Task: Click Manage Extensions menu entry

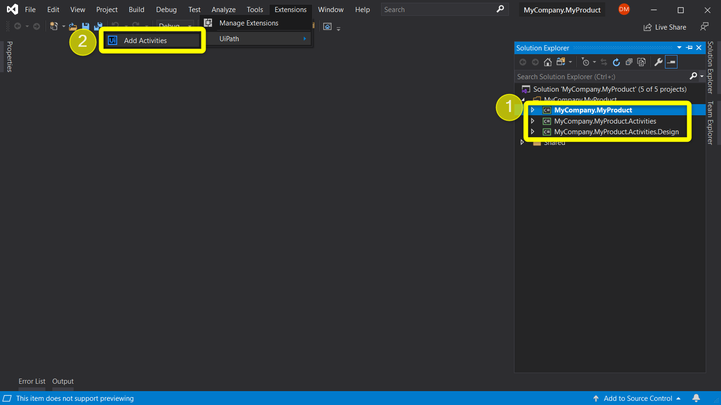Action: click(249, 23)
